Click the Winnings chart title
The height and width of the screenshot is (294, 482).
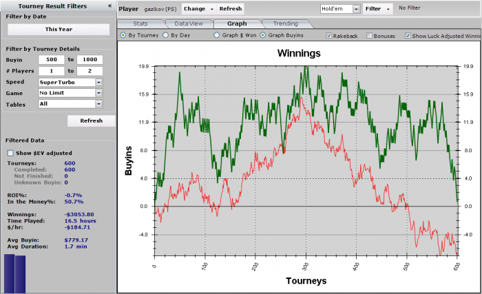(x=299, y=53)
